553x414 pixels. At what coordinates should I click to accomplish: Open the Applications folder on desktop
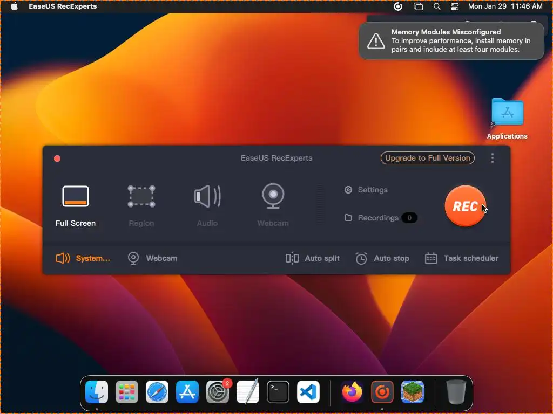click(x=507, y=119)
